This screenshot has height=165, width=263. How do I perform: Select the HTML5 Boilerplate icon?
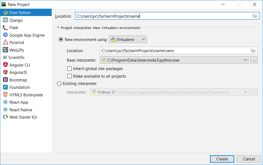point(5,95)
